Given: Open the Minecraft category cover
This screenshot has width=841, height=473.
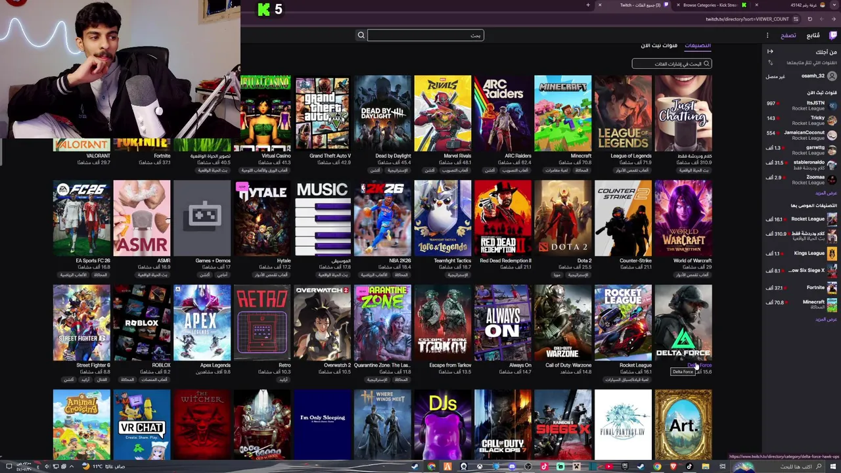Looking at the screenshot, I should [563, 113].
